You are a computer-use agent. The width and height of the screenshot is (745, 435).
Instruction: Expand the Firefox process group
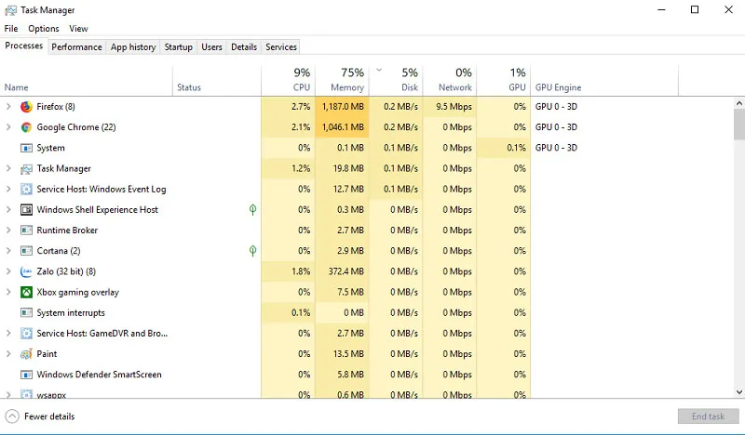(x=8, y=107)
